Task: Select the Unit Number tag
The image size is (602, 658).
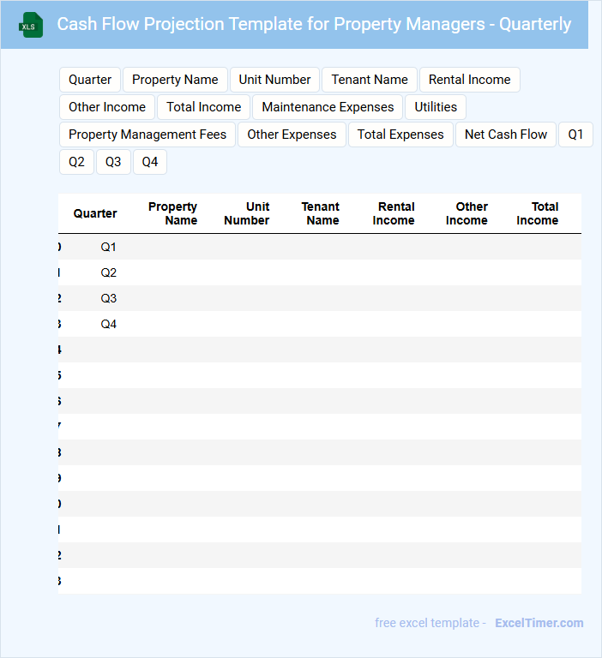Action: tap(274, 80)
